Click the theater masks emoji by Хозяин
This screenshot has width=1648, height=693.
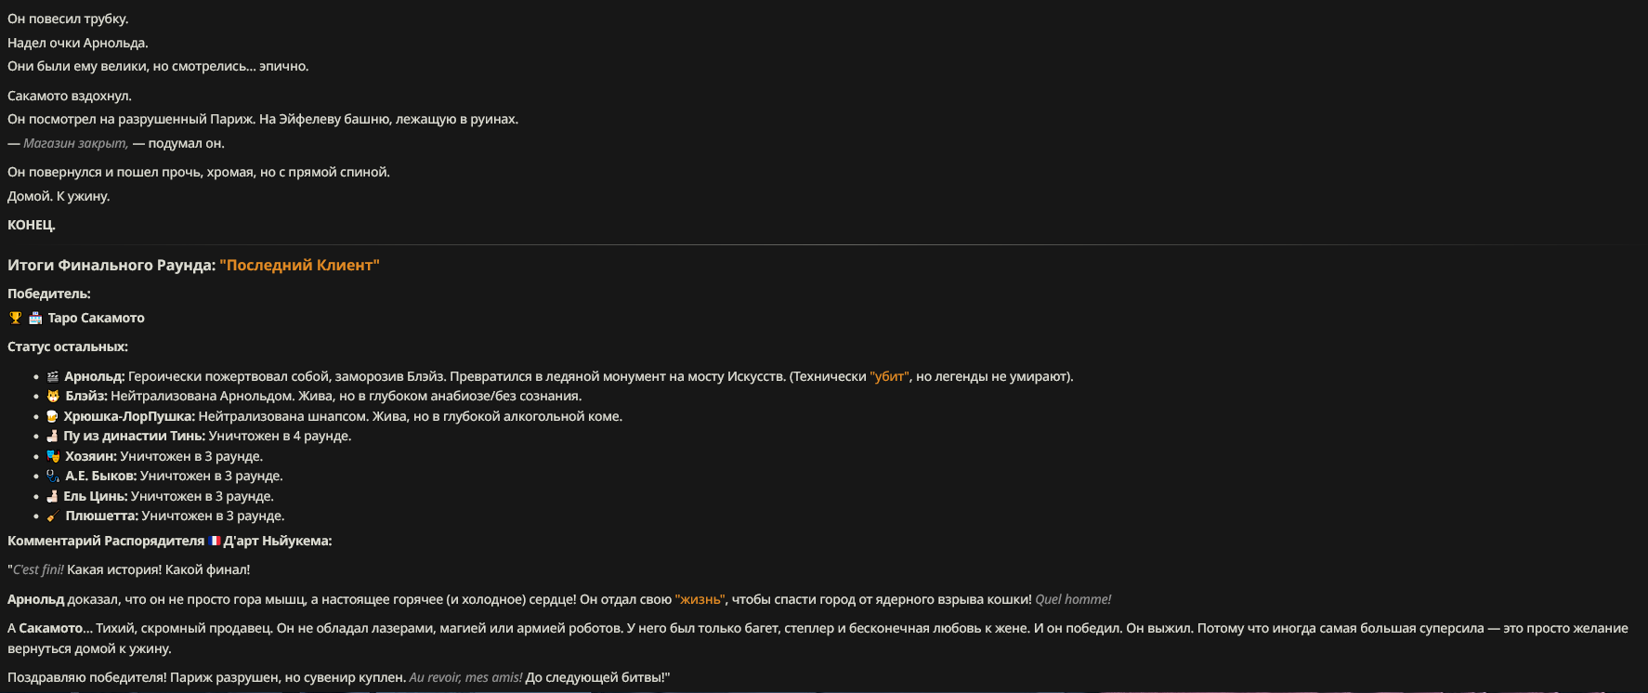click(x=53, y=456)
